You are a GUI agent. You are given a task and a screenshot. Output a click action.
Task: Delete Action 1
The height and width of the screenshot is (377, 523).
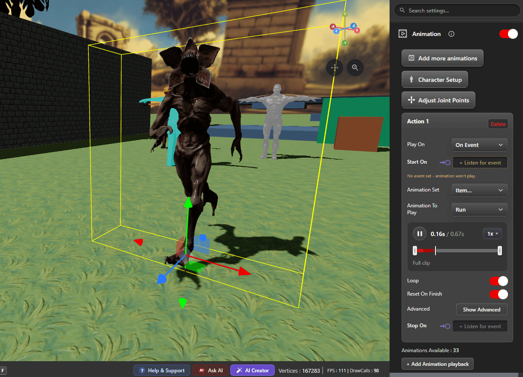pyautogui.click(x=498, y=124)
